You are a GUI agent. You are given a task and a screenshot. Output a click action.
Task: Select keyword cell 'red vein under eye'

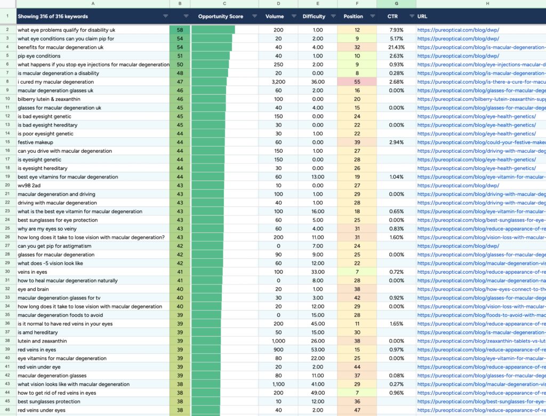click(93, 367)
